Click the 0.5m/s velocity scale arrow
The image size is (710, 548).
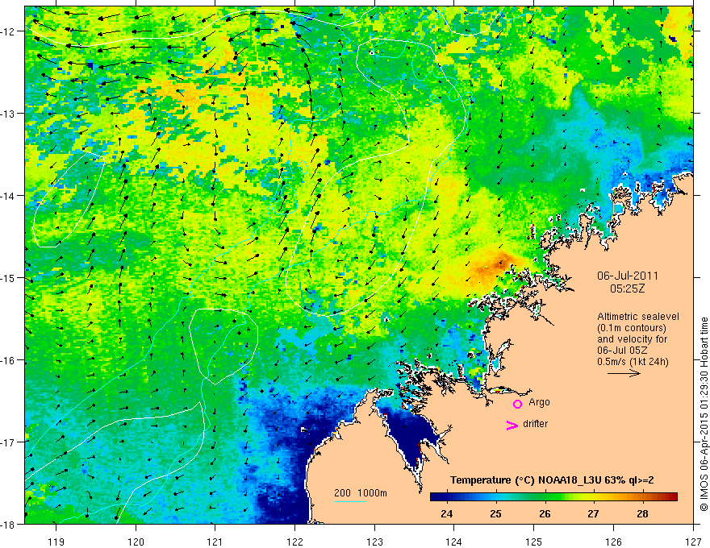[624, 373]
